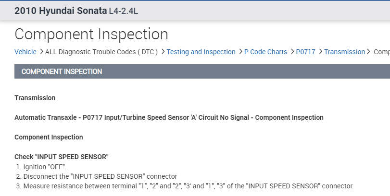Go to Testing and Inspection breadcrumb
Screen dimensions: 390x196
pyautogui.click(x=201, y=52)
